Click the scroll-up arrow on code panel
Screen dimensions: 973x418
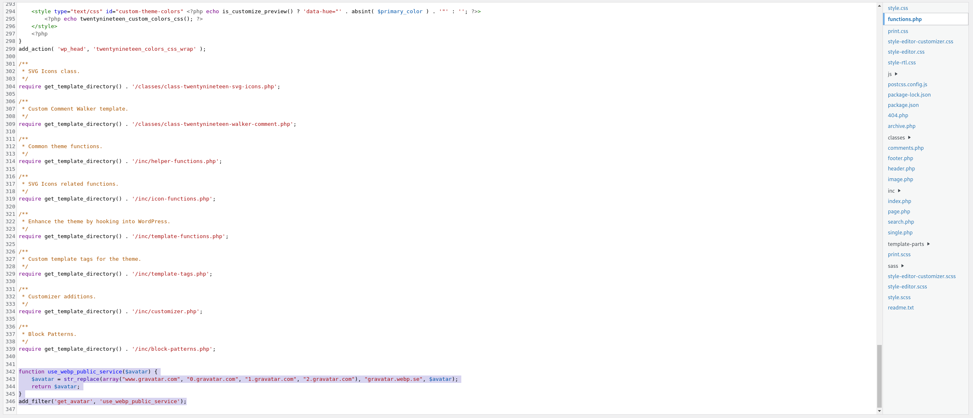click(x=878, y=6)
